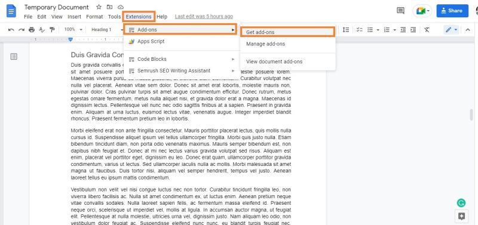Click the paragraph starting 'Vestibulum non velit'
The width and height of the screenshot is (478, 225).
(181, 206)
